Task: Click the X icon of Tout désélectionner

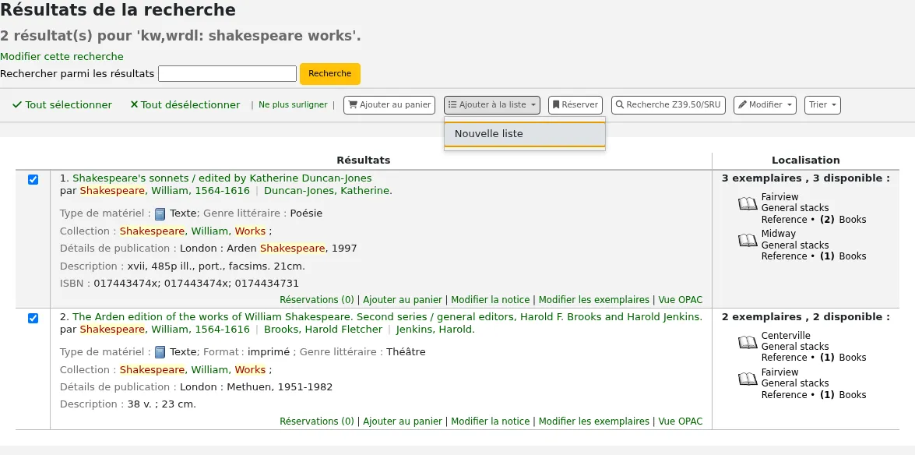Action: point(134,104)
